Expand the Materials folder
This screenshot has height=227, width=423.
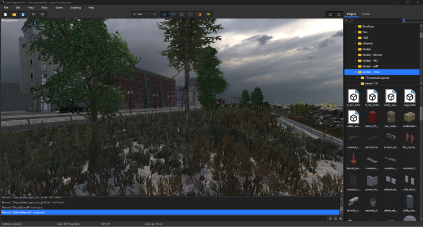pos(355,43)
